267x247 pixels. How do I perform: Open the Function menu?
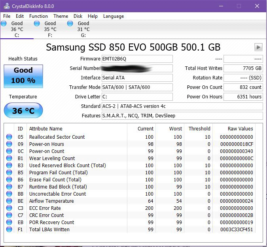38,16
